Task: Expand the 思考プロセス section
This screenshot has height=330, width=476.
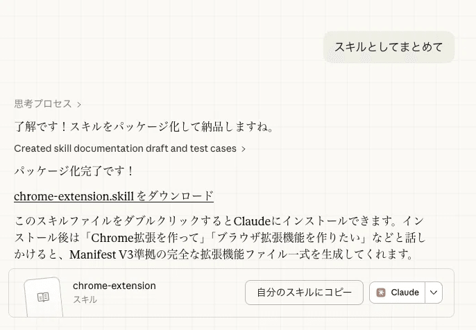Action: coord(43,104)
